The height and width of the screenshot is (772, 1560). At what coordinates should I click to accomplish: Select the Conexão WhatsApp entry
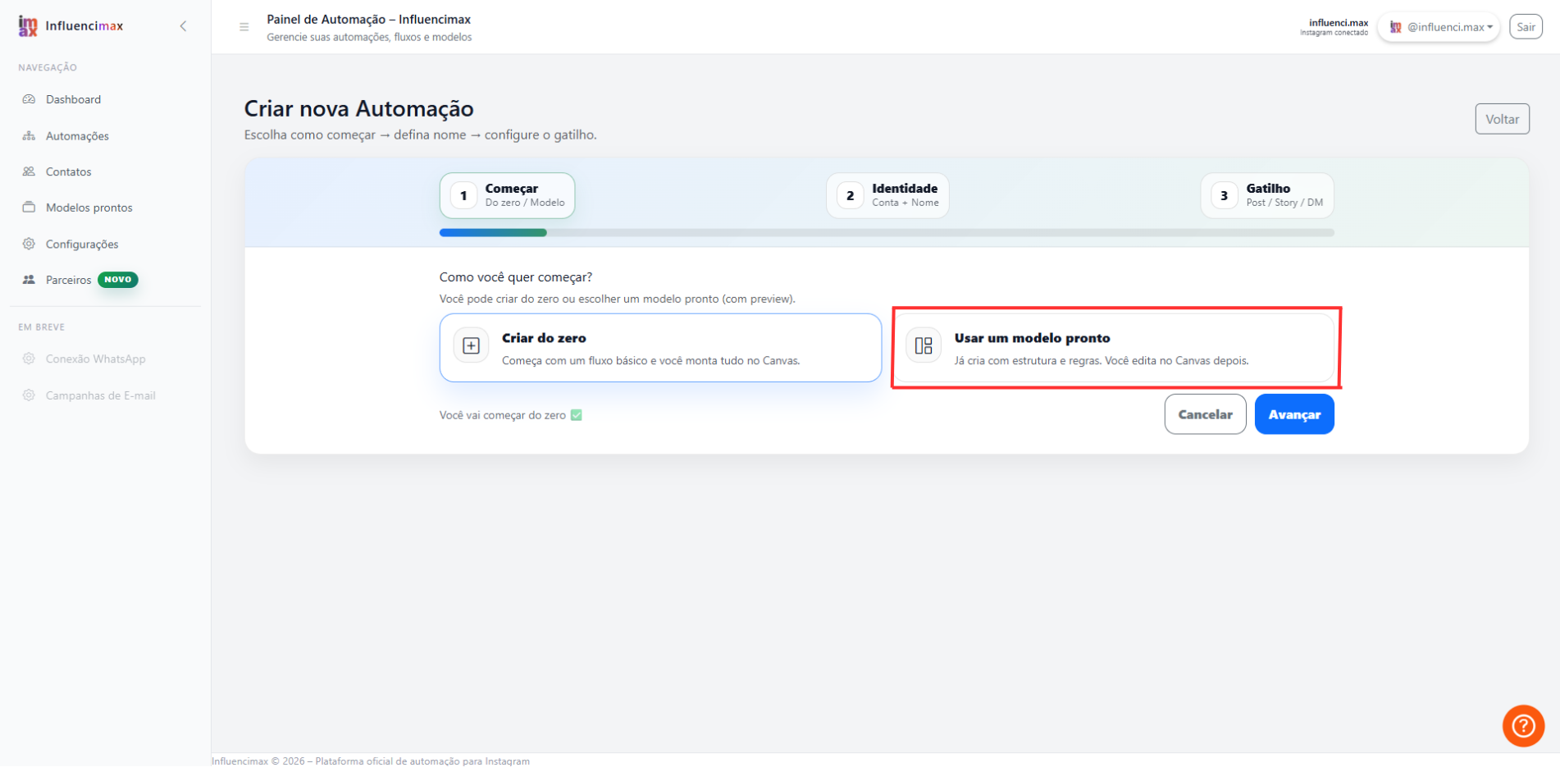click(x=95, y=359)
